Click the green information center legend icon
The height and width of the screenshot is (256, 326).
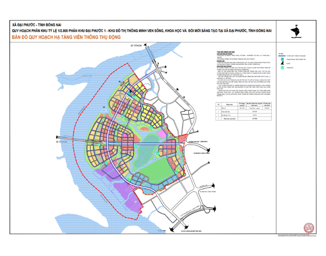(x=282, y=60)
